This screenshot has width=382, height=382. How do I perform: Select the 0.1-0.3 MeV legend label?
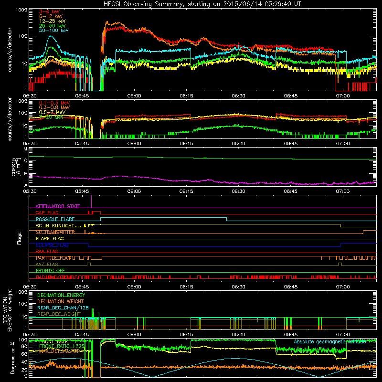click(x=54, y=103)
